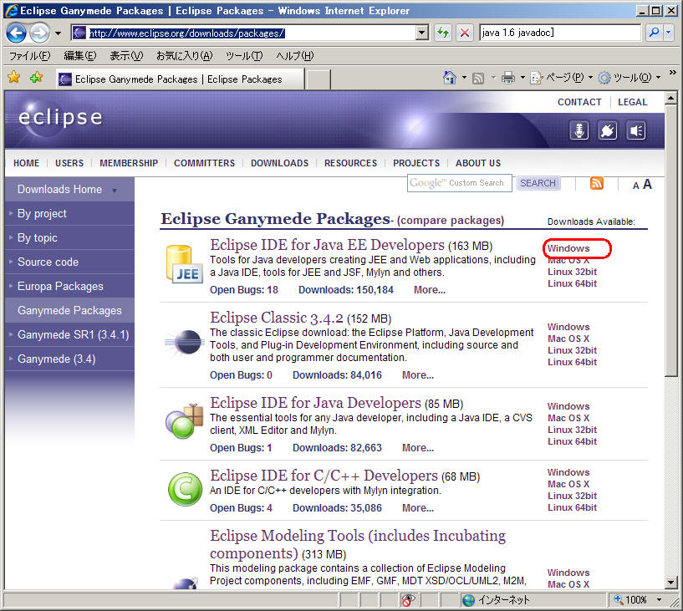Expand the Downloads Home sidebar section

[115, 191]
